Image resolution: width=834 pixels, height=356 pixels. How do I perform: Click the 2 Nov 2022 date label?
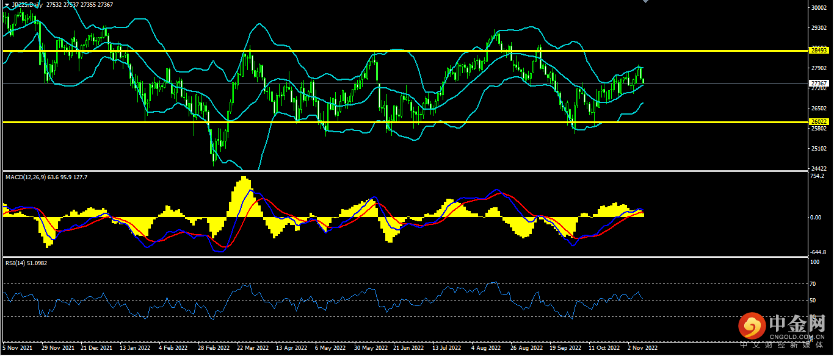(642, 348)
